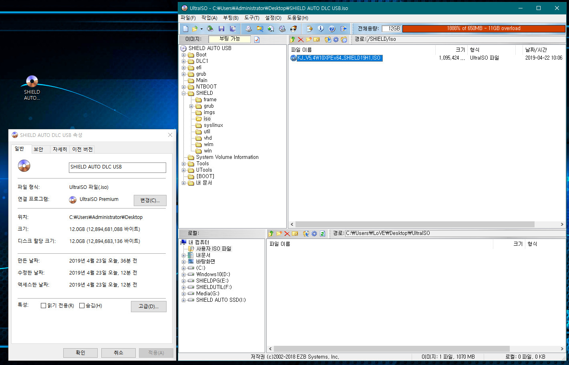The width and height of the screenshot is (569, 365).
Task: Click the Add to image icon in local toolbar
Action: pyautogui.click(x=306, y=233)
